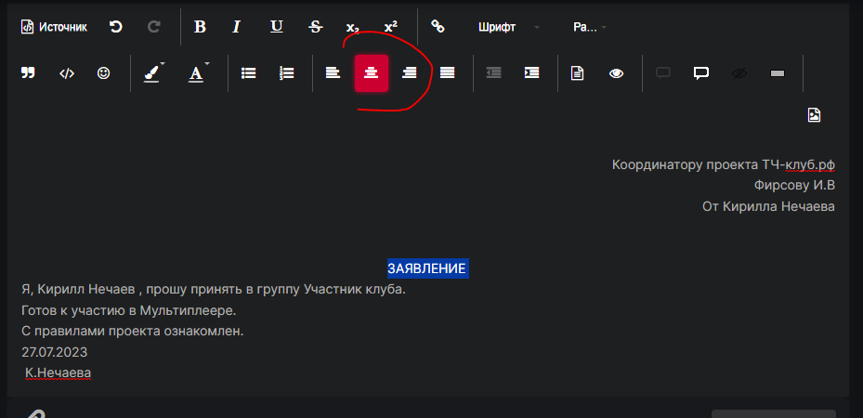
Task: Insert a quote block
Action: [28, 73]
